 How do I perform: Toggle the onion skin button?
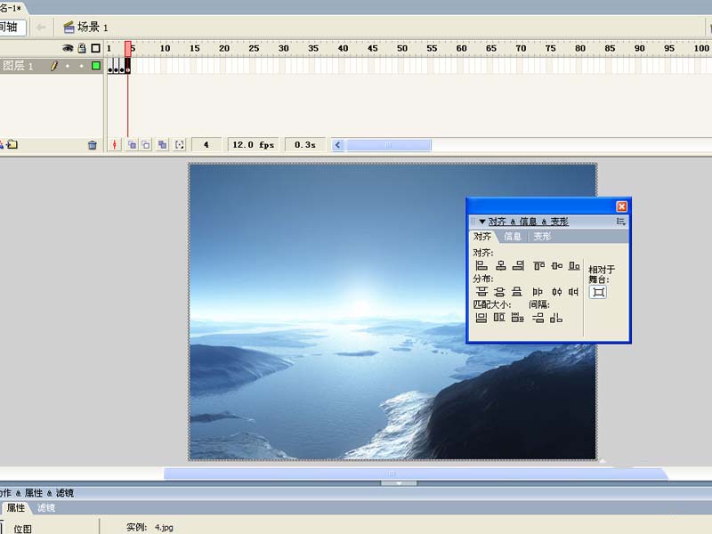132,145
